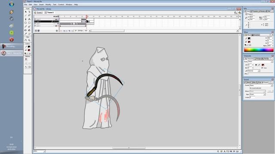
Task: Open the R value dropdown in Mixer
Action: tap(272, 38)
